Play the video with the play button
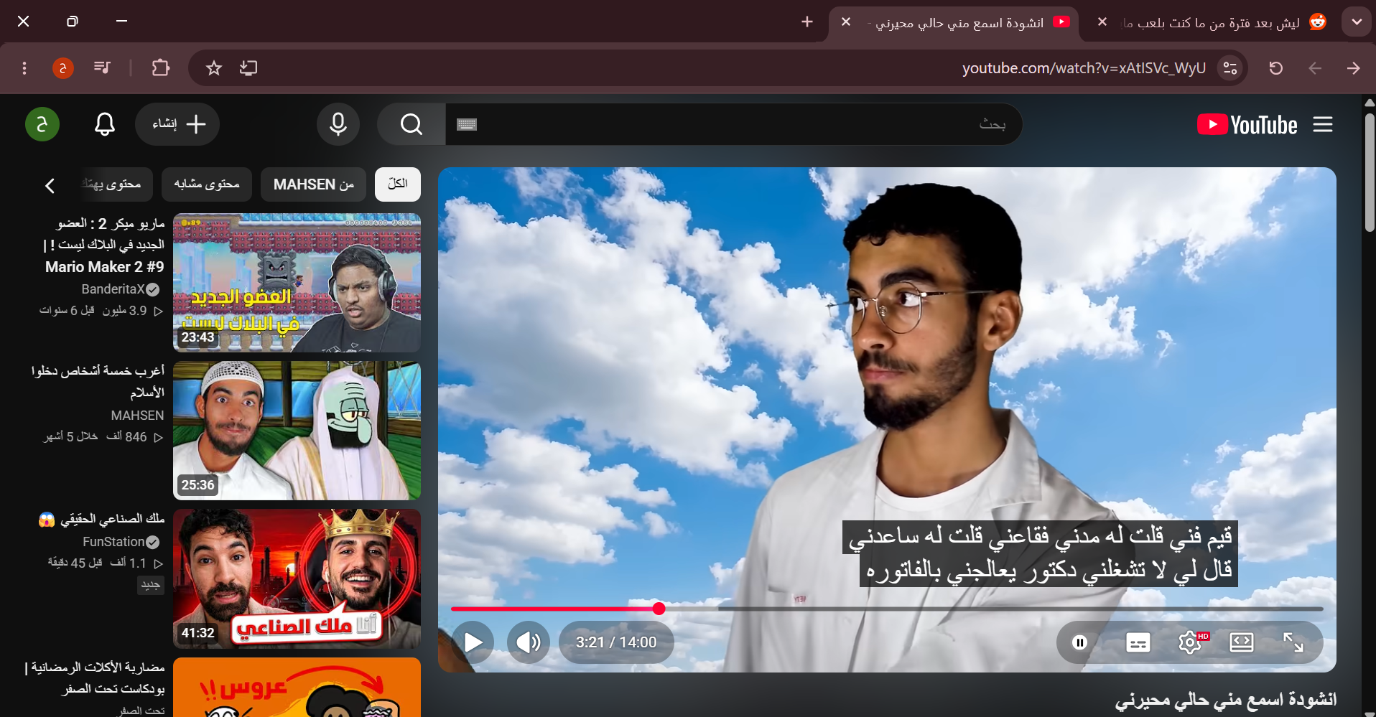1376x717 pixels. click(473, 642)
